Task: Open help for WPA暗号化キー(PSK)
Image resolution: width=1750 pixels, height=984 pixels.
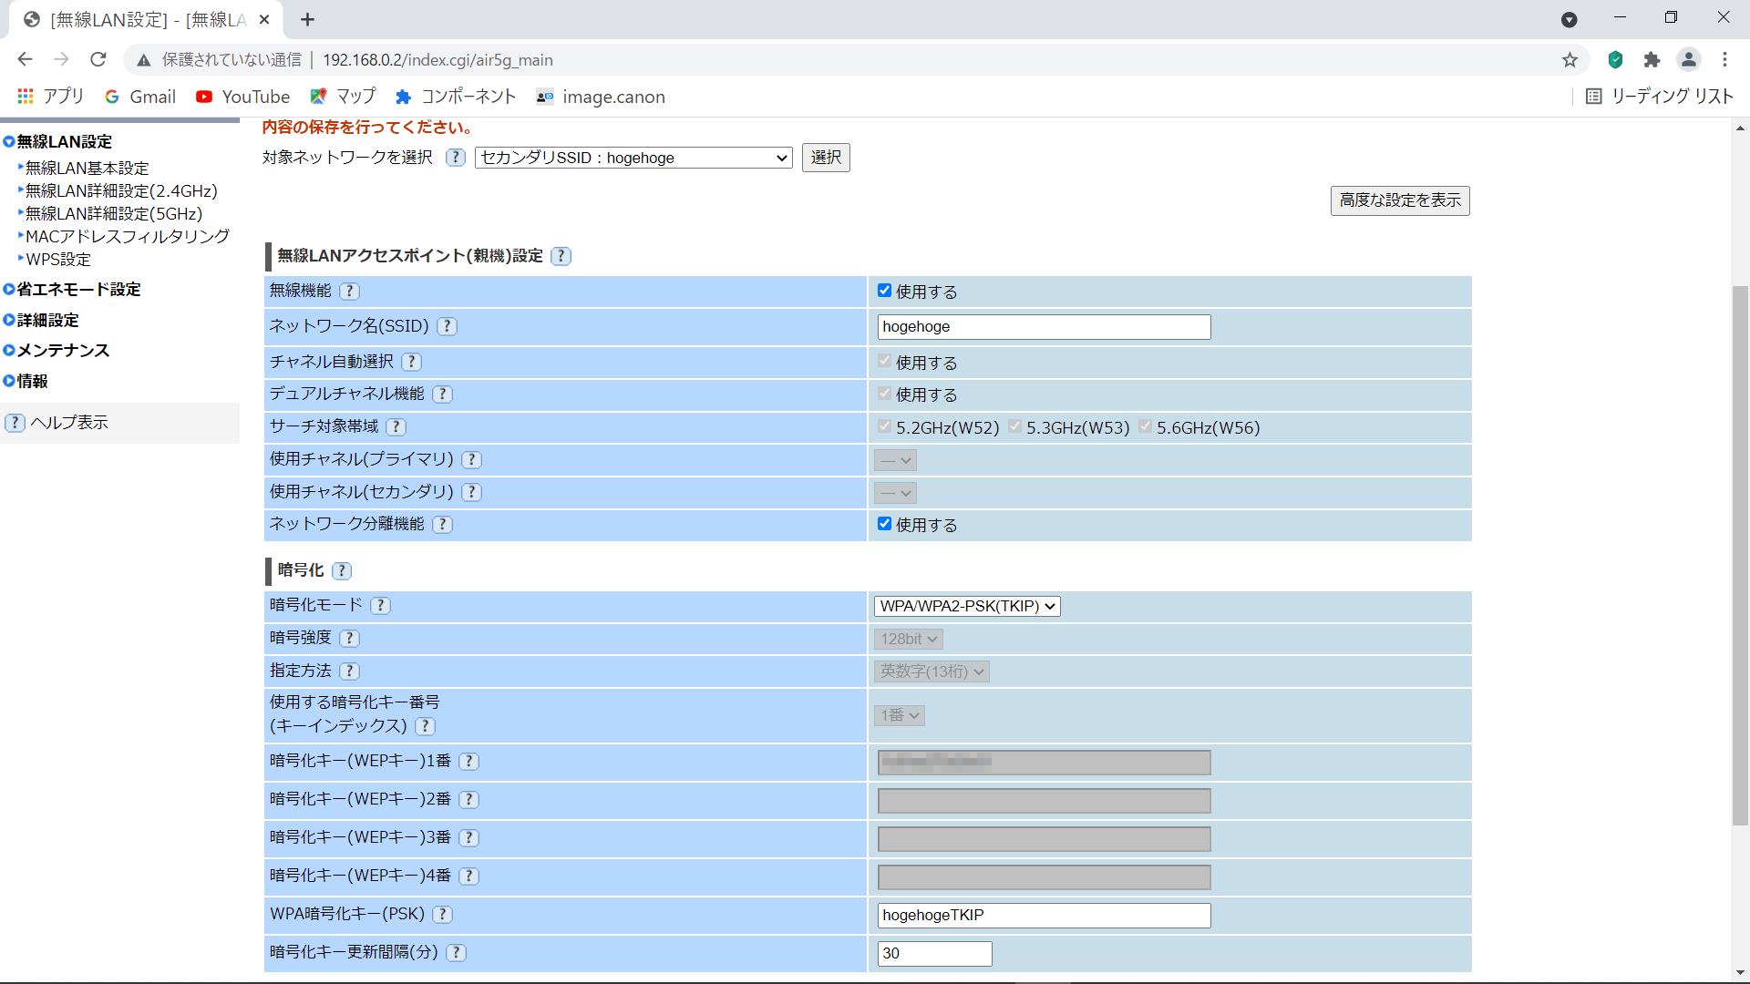Action: 443,914
